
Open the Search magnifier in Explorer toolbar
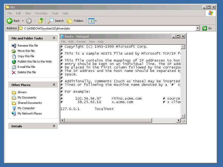(50, 21)
